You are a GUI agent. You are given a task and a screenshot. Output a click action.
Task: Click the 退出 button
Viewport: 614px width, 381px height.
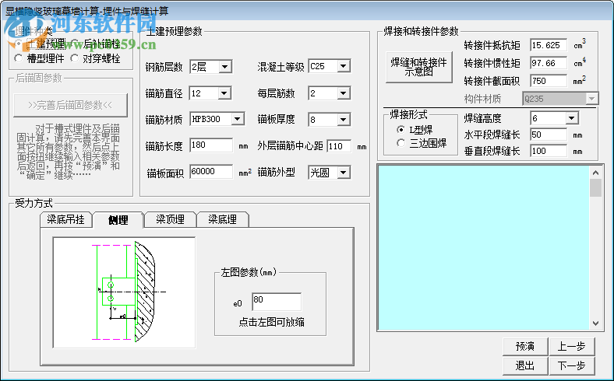pos(525,365)
